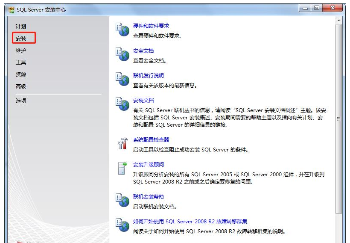Click the document icon next to 安装文档

click(x=122, y=104)
